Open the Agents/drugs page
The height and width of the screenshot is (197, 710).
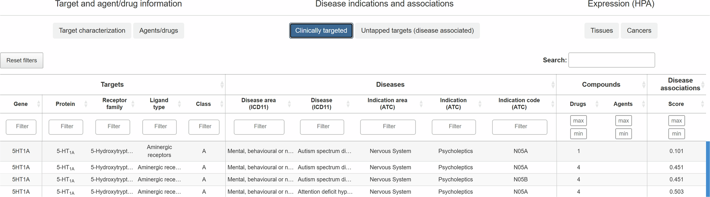tap(159, 31)
